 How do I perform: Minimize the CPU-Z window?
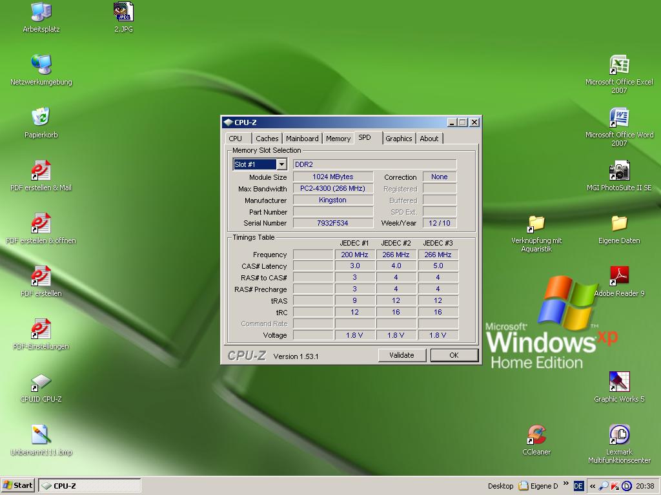point(453,122)
